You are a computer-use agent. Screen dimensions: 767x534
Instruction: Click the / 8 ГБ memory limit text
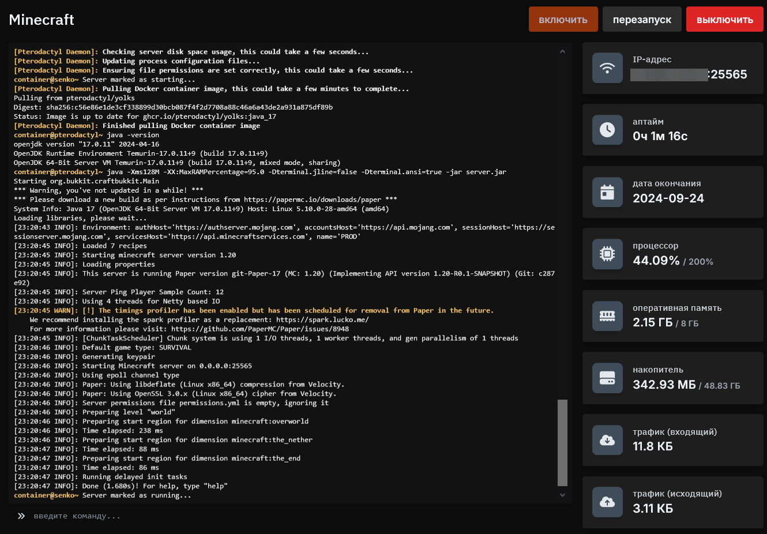click(687, 324)
